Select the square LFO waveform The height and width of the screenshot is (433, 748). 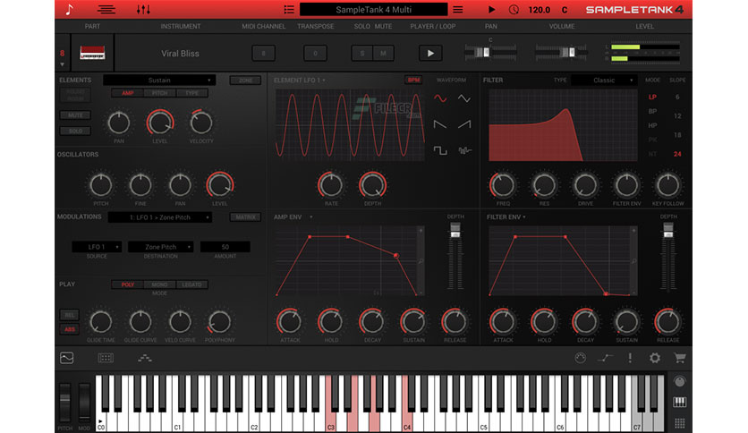pos(440,150)
